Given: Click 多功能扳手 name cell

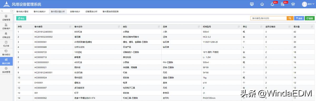Looking at the screenshot, I should [x=80, y=87].
